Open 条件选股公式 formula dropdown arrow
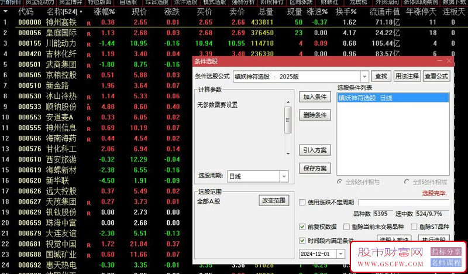This screenshot has width=468, height=274. pos(364,77)
